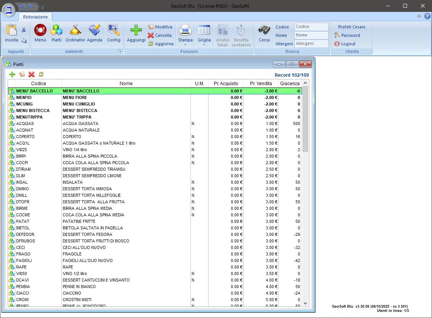This screenshot has width=432, height=318.
Task: Click the scroll down arrow of dish list
Action: (305, 303)
